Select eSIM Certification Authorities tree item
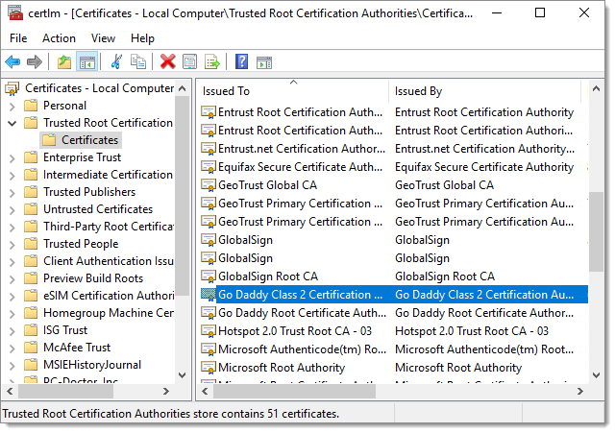The height and width of the screenshot is (433, 615). tap(109, 296)
